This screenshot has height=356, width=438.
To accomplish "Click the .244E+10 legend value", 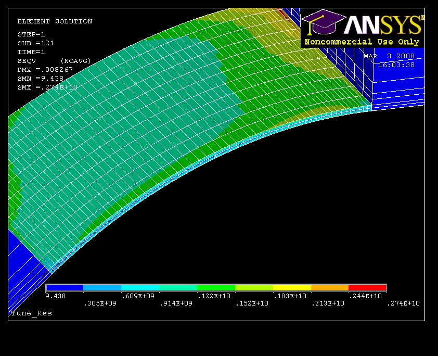I will coord(365,296).
